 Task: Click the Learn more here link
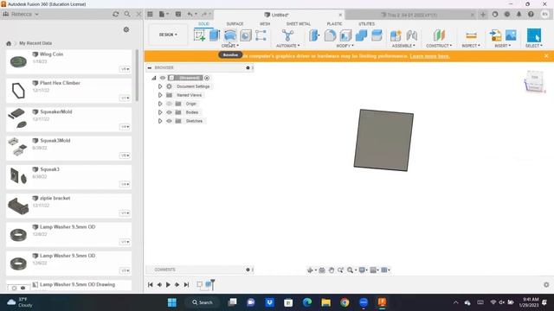[x=429, y=56]
